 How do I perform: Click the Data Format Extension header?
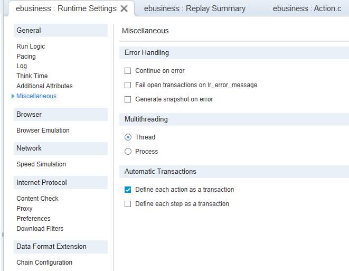coord(61,247)
